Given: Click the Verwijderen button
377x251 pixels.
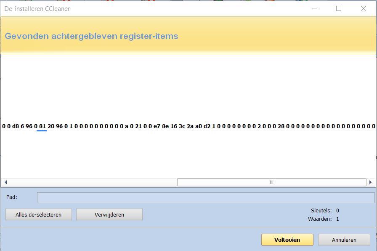Looking at the screenshot, I should (x=109, y=214).
